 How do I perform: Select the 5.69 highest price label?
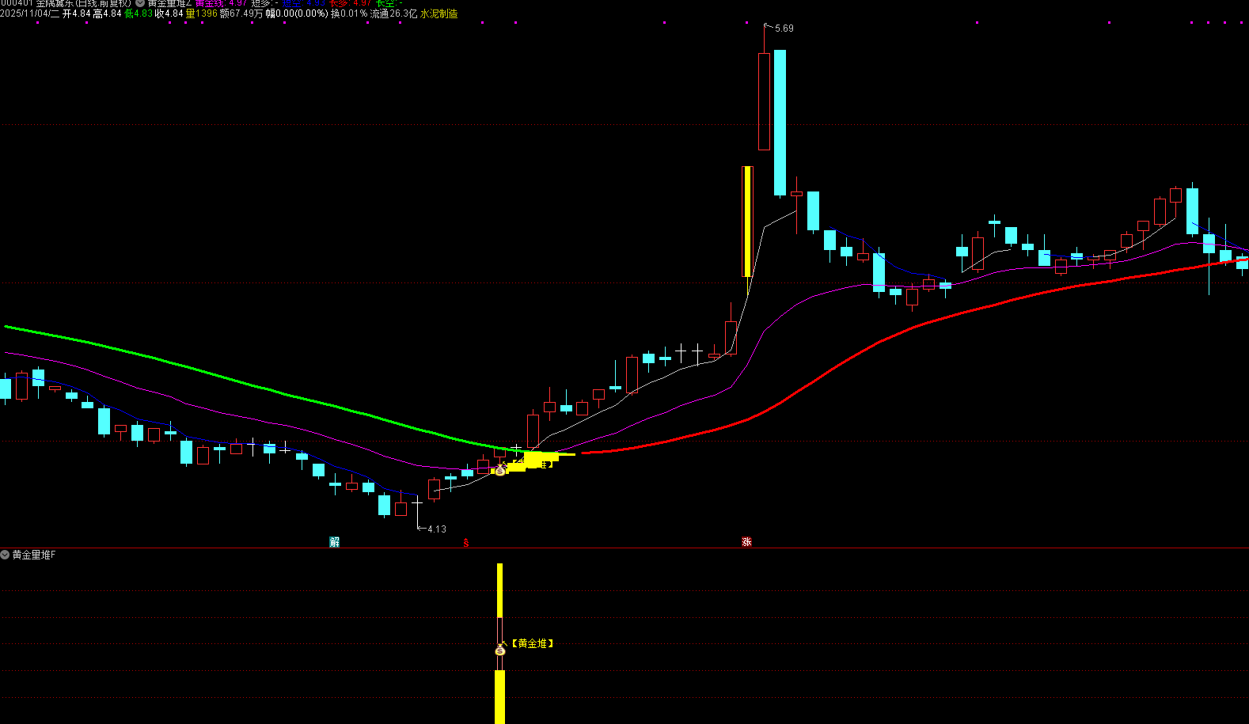click(784, 28)
